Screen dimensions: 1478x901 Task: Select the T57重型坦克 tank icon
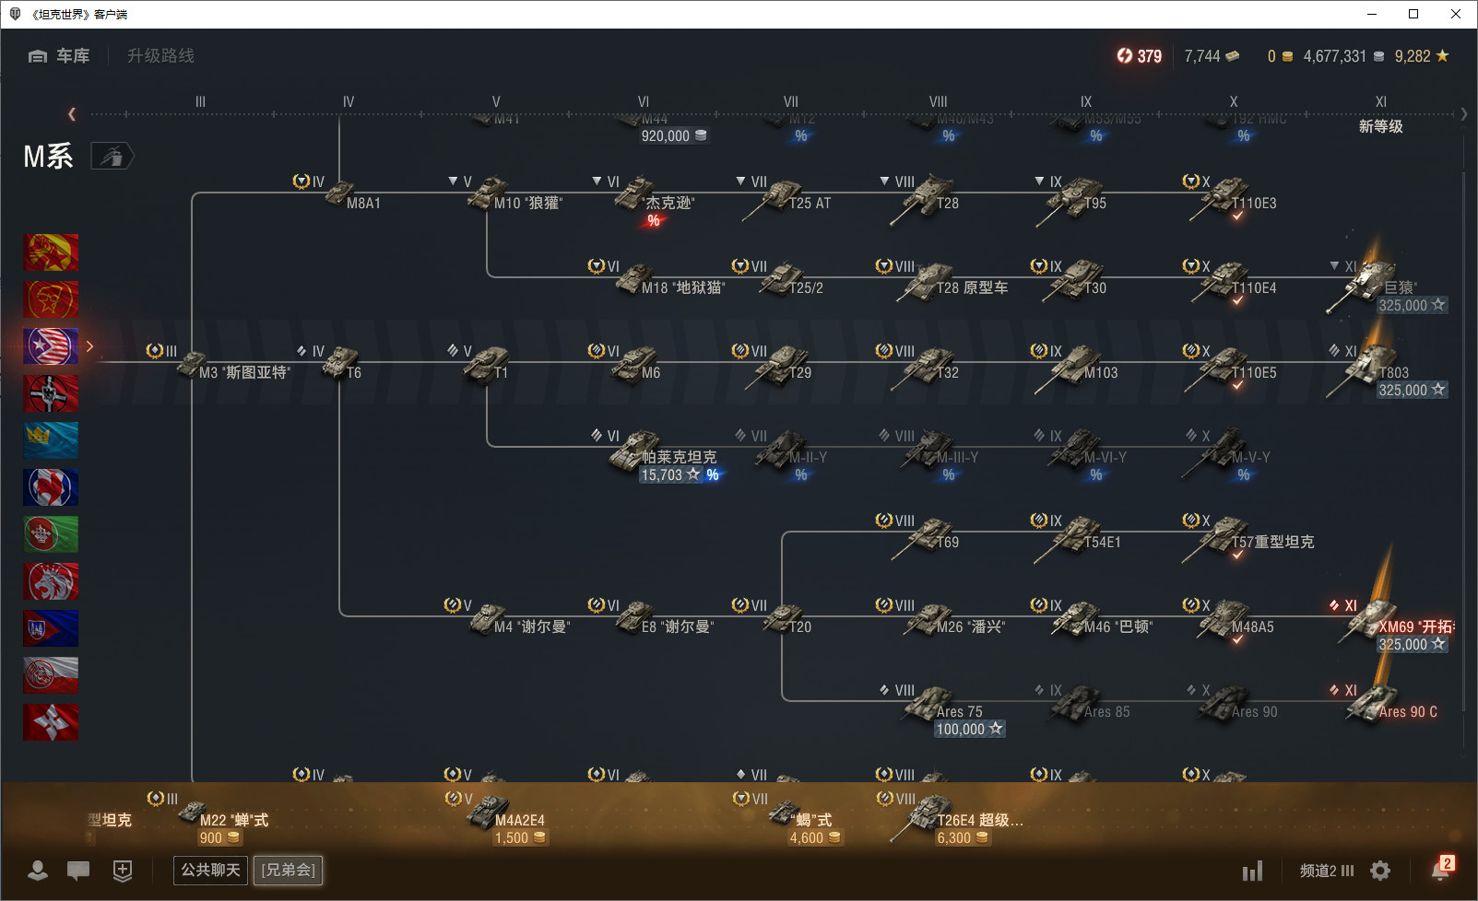point(1217,541)
